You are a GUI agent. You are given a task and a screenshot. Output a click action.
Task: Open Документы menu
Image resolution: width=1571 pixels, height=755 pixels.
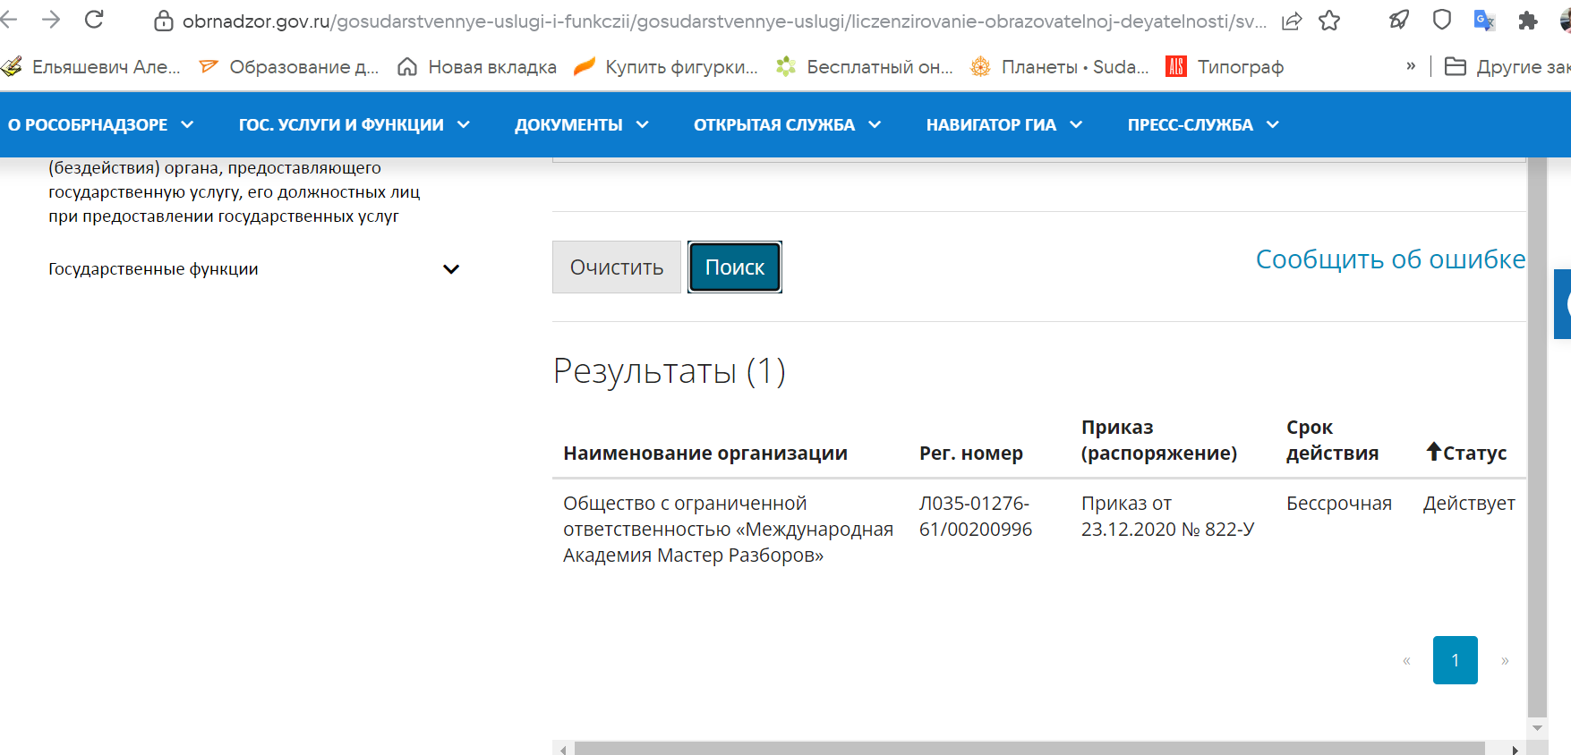click(582, 124)
